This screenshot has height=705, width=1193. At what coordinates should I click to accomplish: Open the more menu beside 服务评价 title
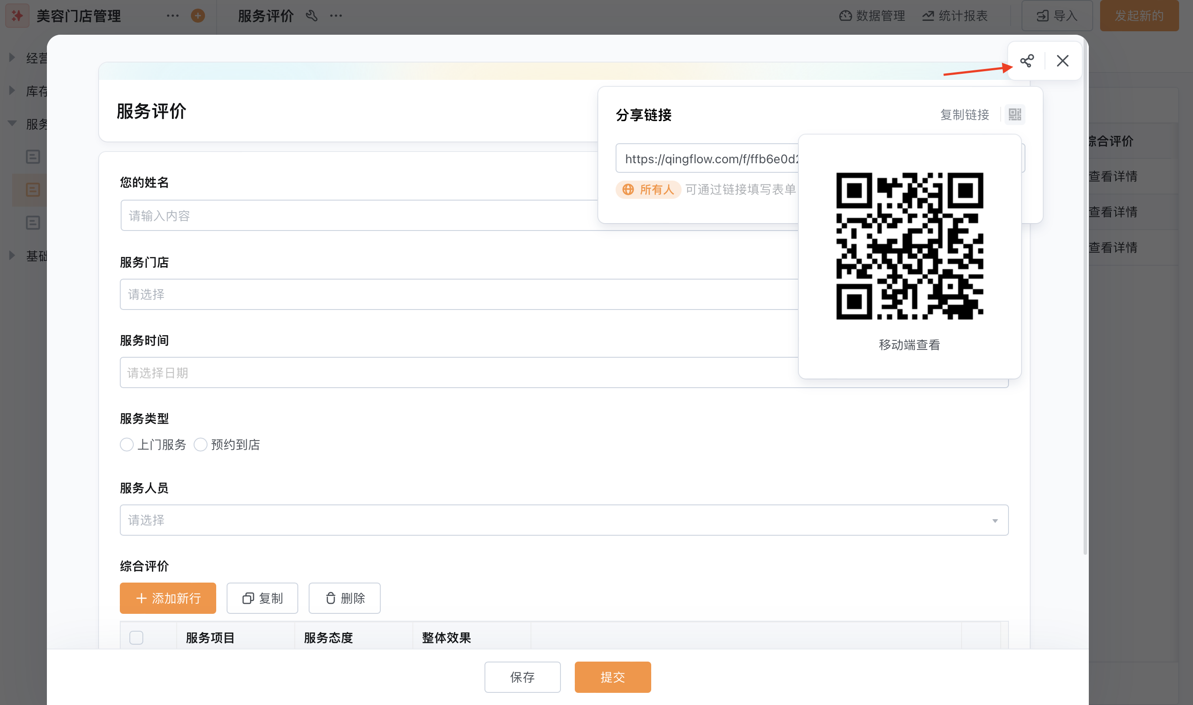[336, 16]
